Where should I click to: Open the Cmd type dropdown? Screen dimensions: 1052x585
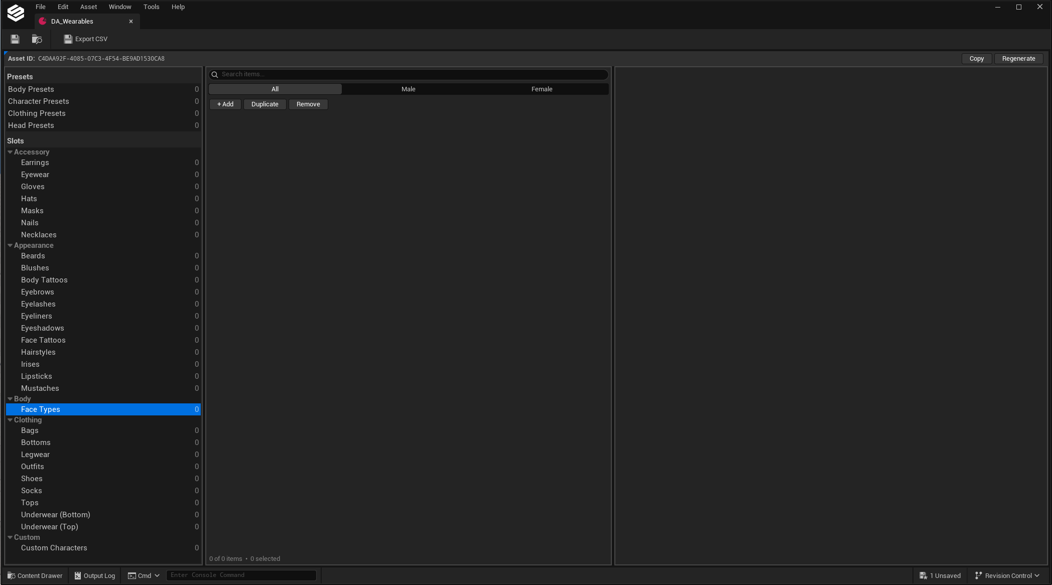(144, 575)
